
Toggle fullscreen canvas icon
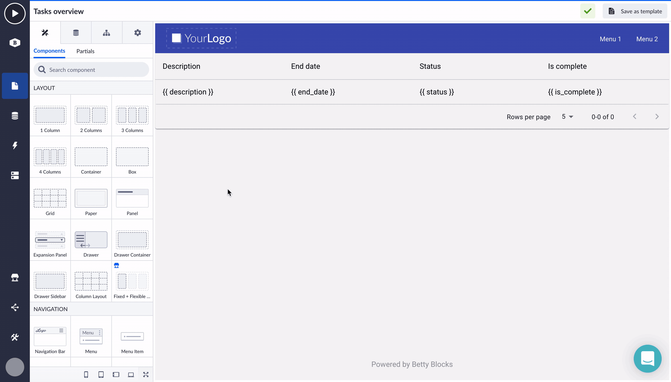point(146,374)
